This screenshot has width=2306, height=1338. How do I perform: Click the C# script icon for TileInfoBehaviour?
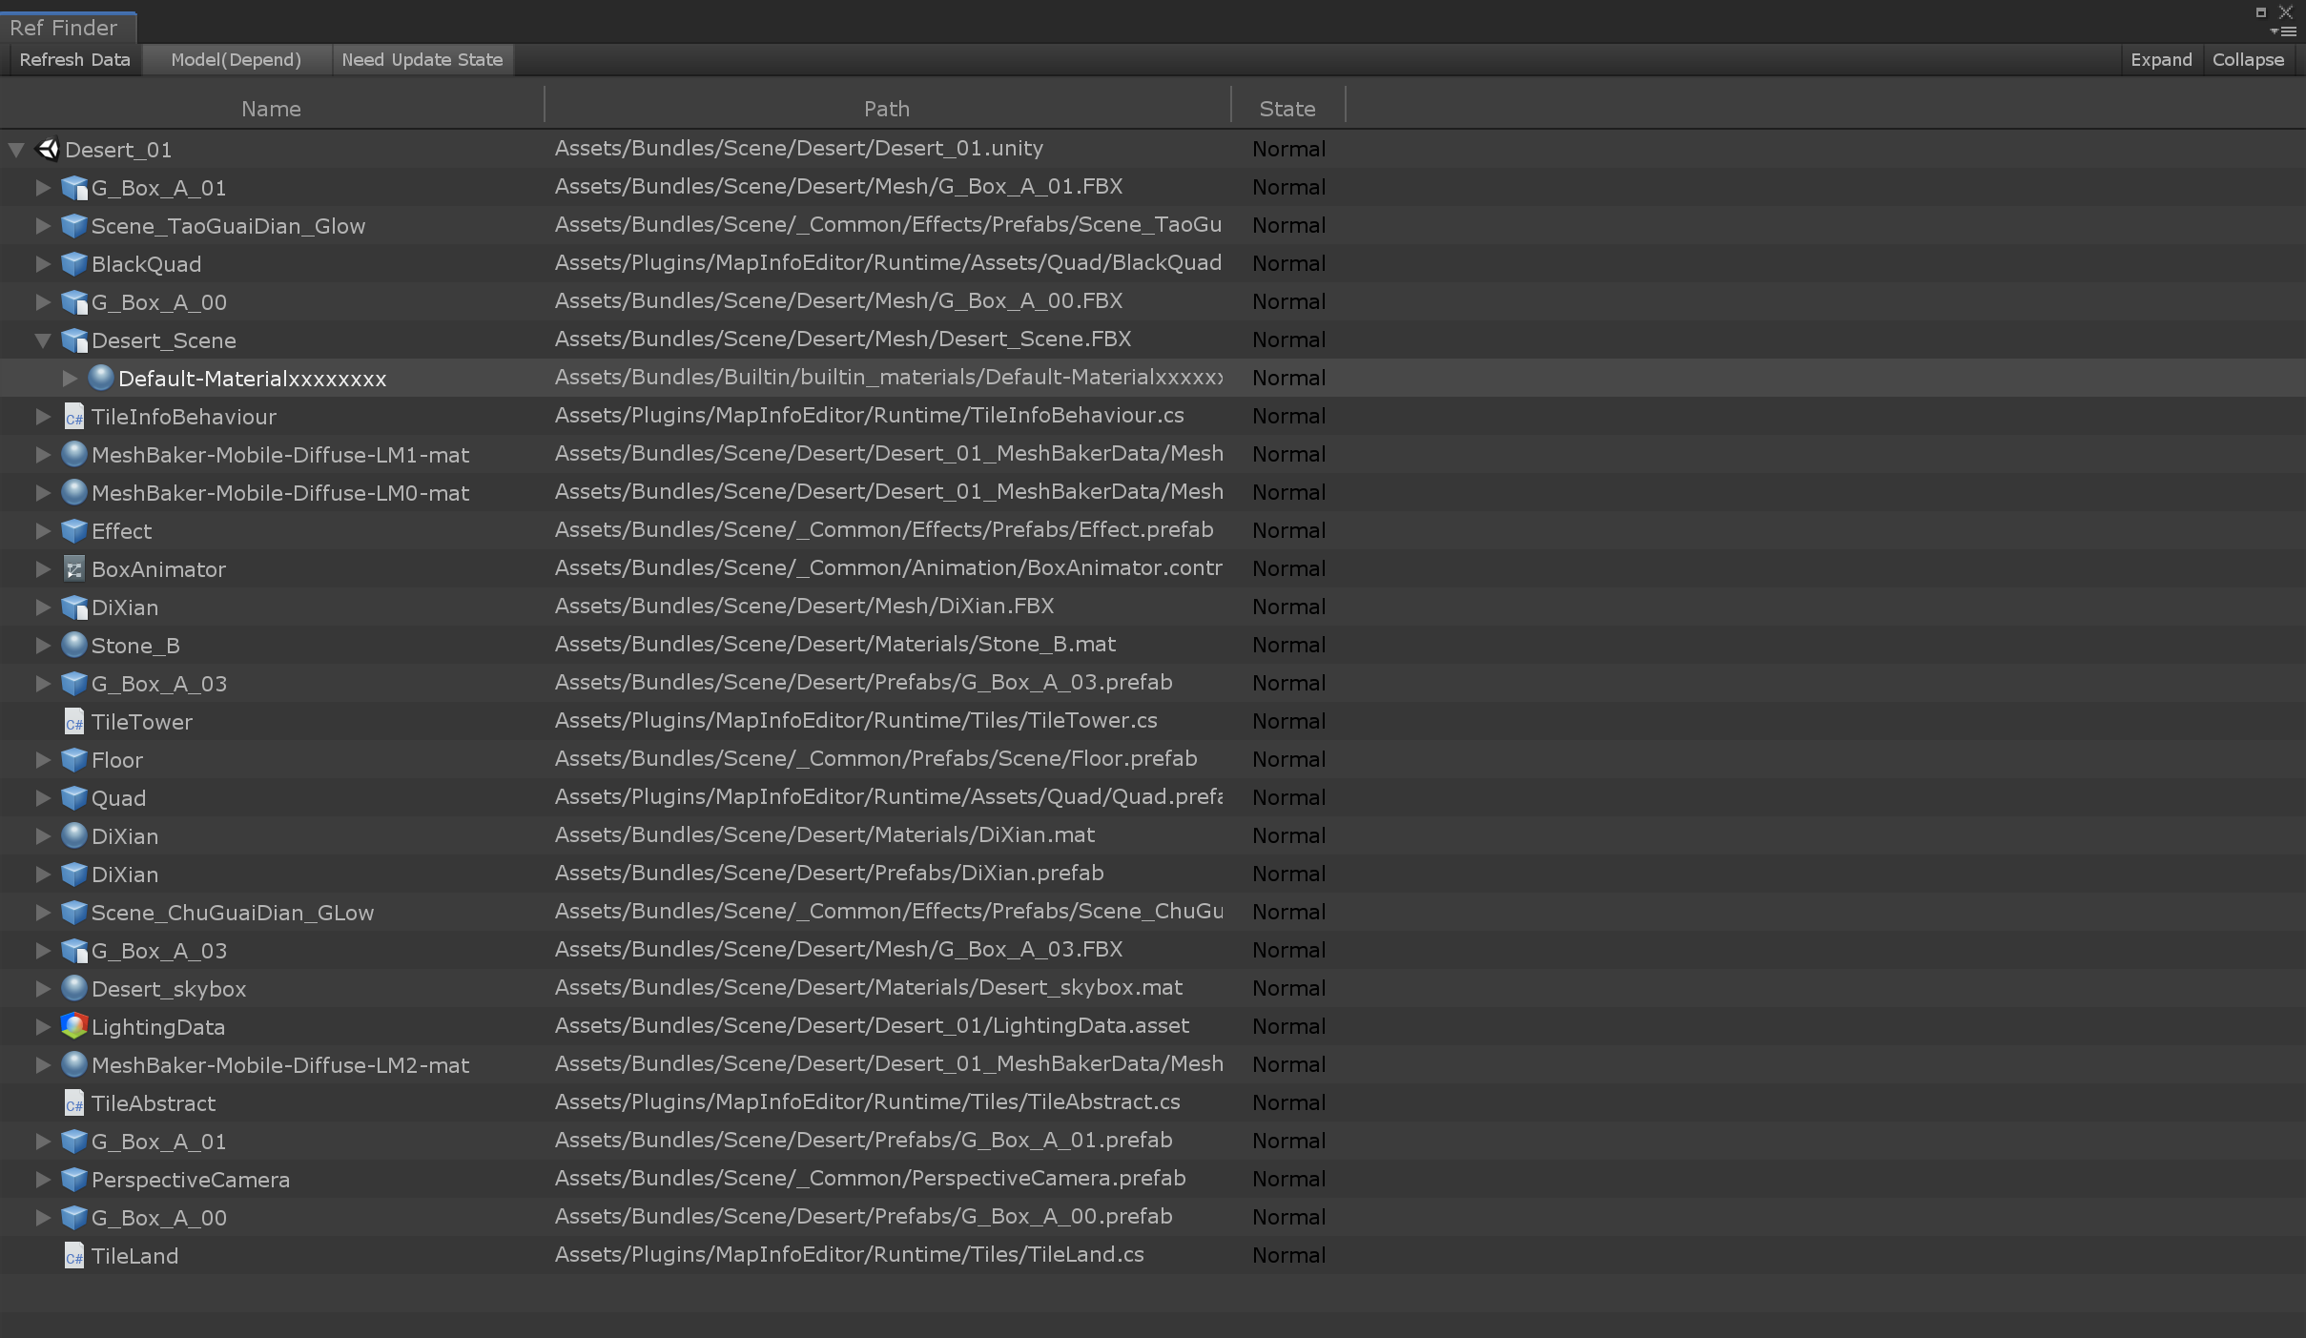click(74, 416)
